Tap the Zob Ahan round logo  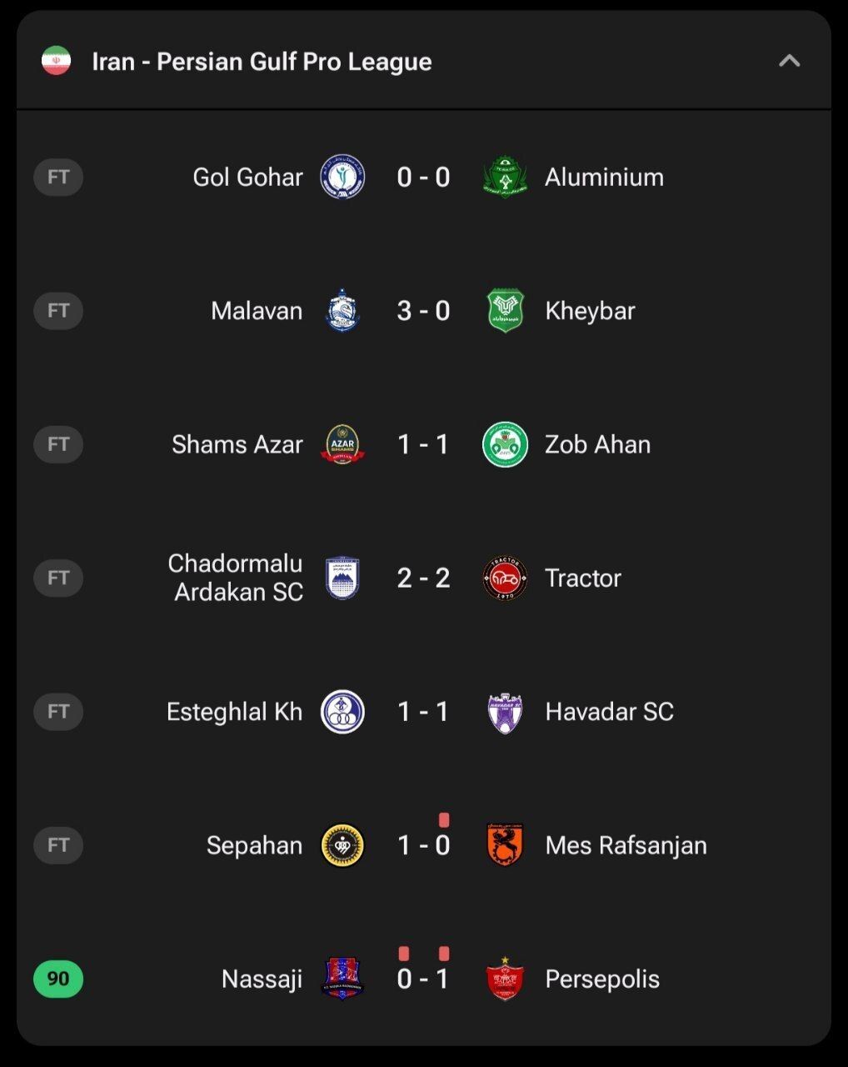tap(505, 444)
